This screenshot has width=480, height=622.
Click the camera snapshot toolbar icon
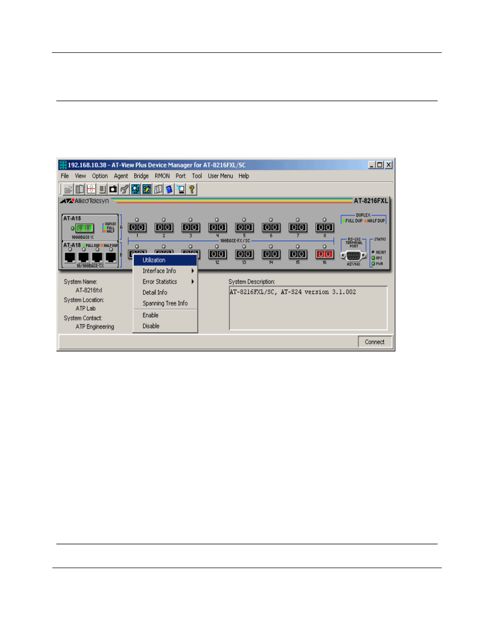[113, 189]
